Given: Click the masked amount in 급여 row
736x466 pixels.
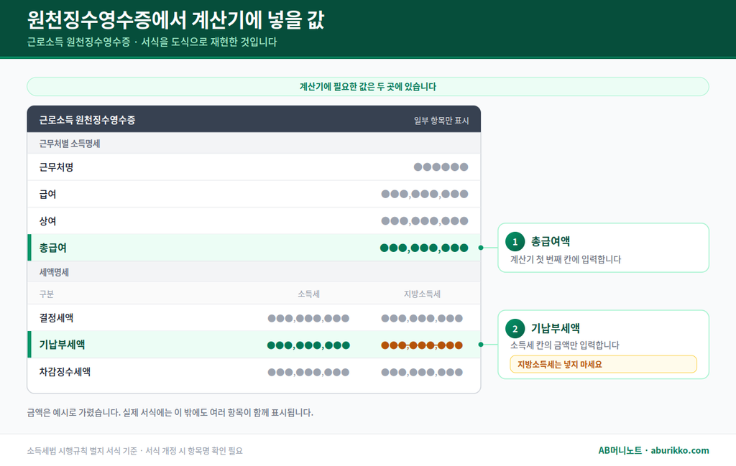Looking at the screenshot, I should 424,194.
